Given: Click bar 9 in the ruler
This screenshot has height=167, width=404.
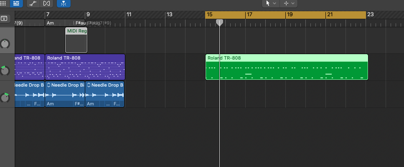Looking at the screenshot, I should click(x=88, y=15).
